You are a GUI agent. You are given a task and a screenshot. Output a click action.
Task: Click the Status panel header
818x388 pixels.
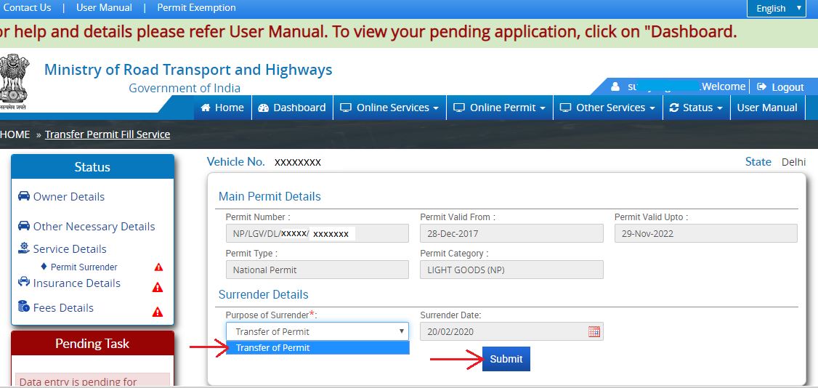tap(92, 167)
